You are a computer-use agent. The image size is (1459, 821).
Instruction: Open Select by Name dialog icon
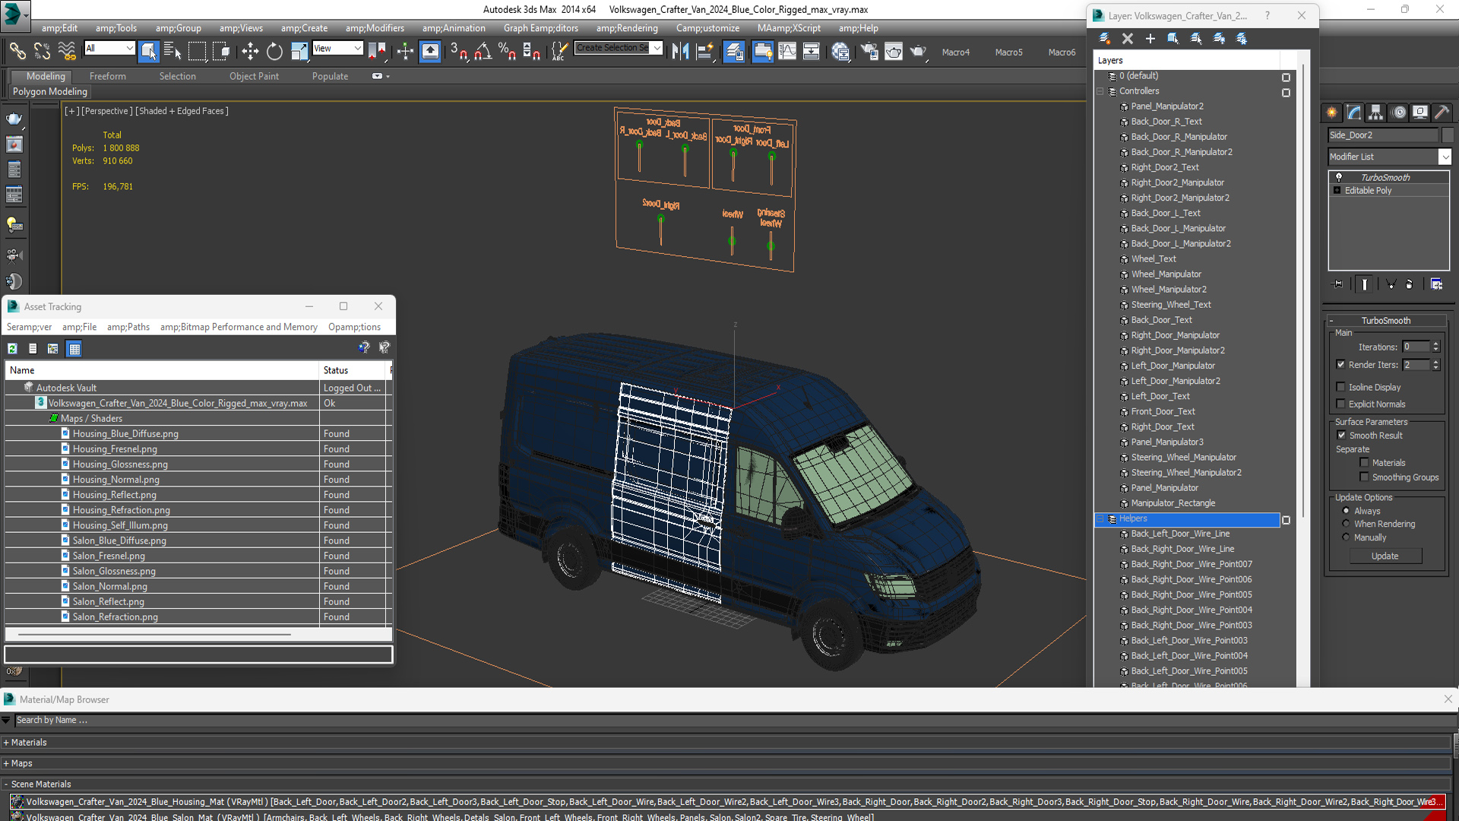coord(173,51)
